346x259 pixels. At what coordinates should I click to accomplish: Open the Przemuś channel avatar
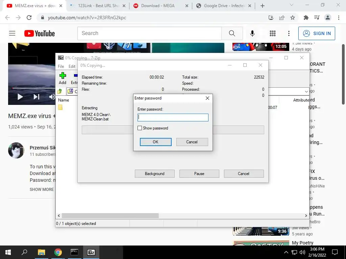point(16,150)
